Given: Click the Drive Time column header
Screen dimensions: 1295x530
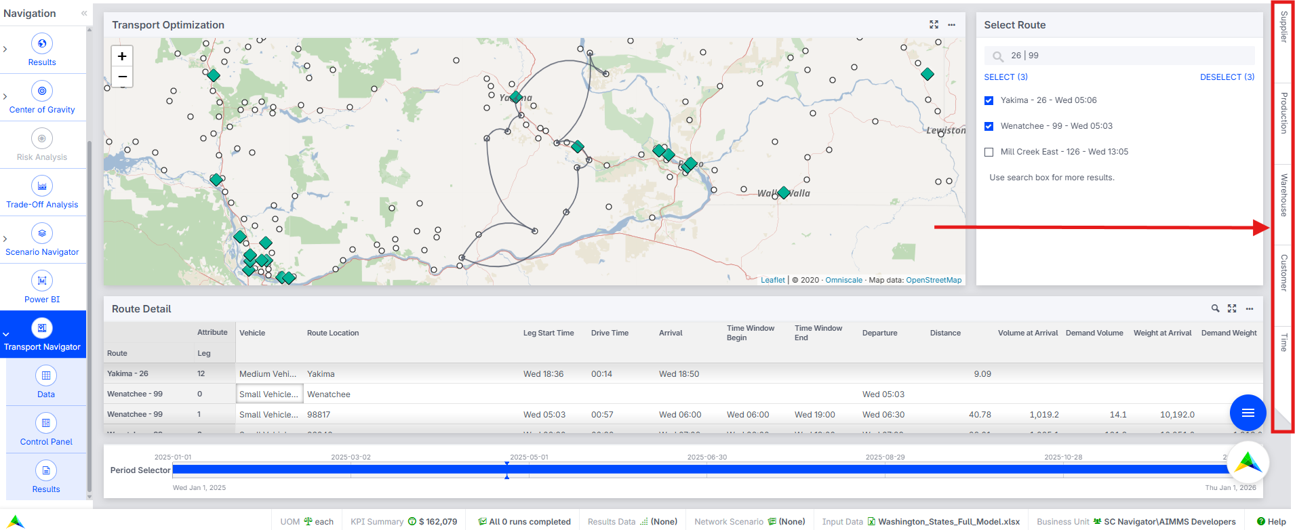Looking at the screenshot, I should pyautogui.click(x=610, y=333).
